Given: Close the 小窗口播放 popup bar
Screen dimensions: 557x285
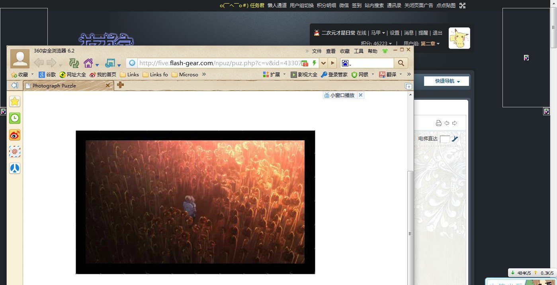Looking at the screenshot, I should (x=360, y=95).
